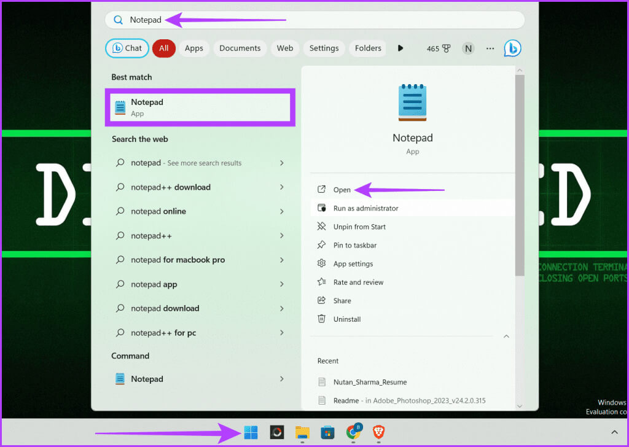This screenshot has width=629, height=447.
Task: Click search icon next to 'notepad online'
Action: click(x=120, y=211)
